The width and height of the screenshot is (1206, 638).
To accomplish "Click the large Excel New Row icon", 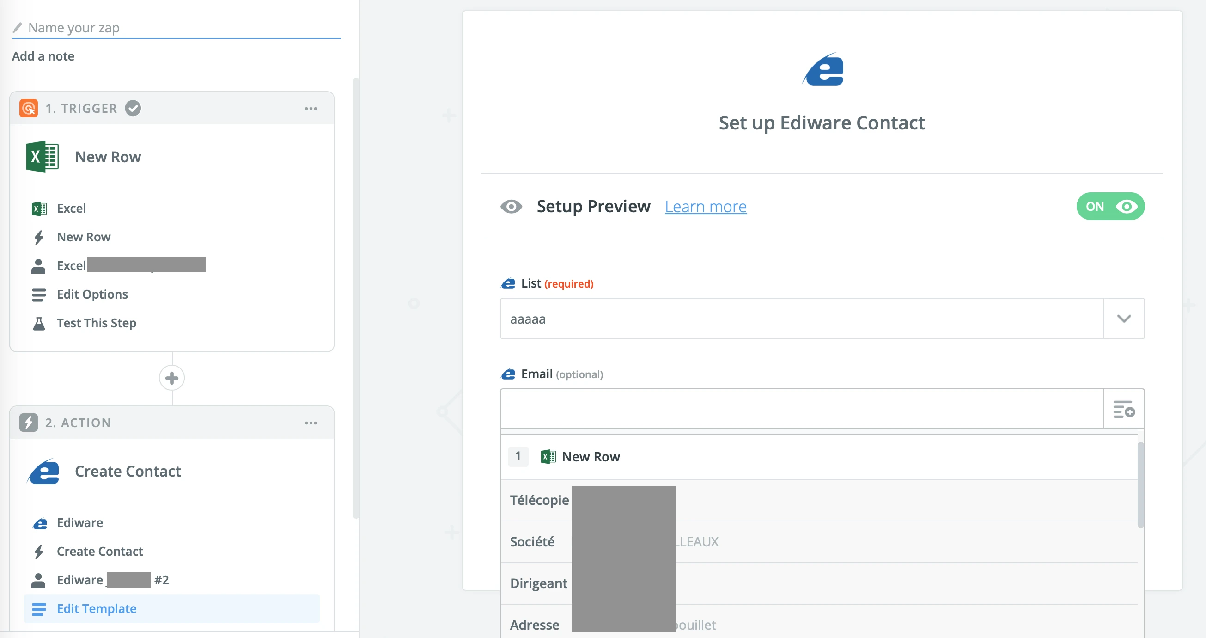I will tap(42, 157).
